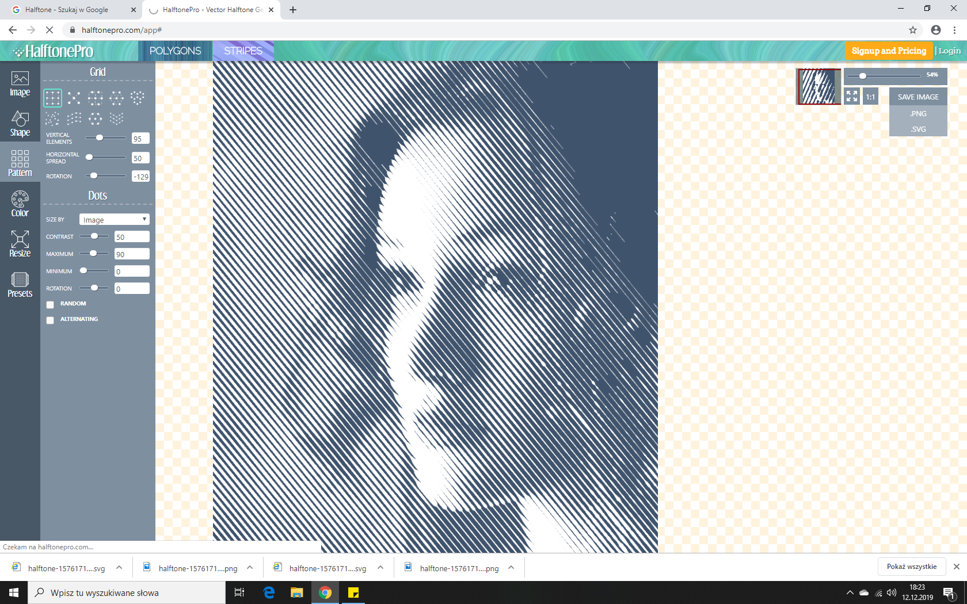Expand options for last downloaded png file

coord(511,568)
